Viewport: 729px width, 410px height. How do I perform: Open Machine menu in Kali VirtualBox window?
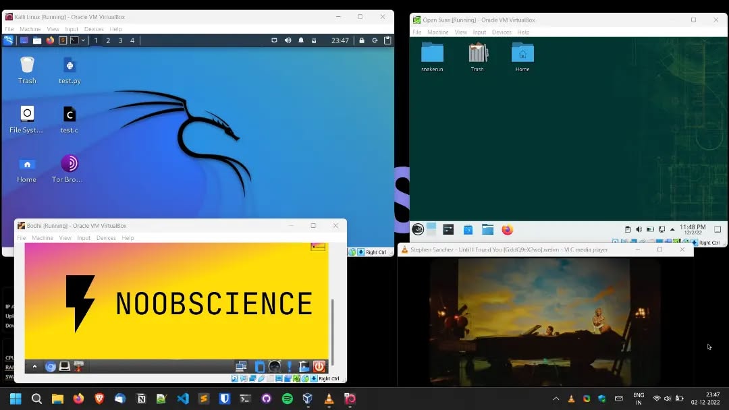coord(30,29)
